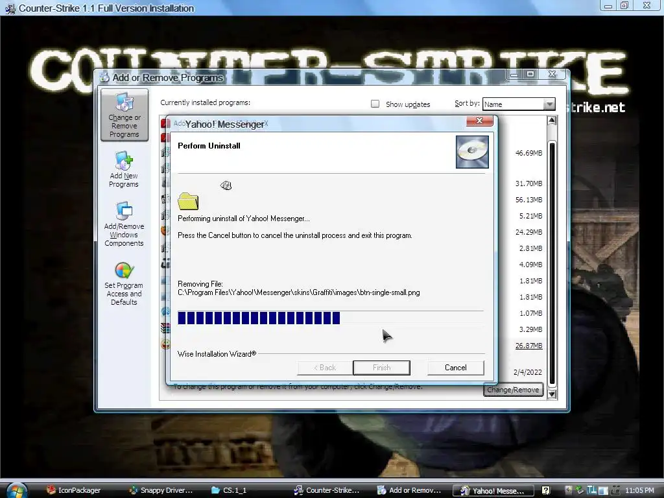This screenshot has width=664, height=498.
Task: Switch to Snappy Driver taskbar item
Action: click(x=161, y=490)
